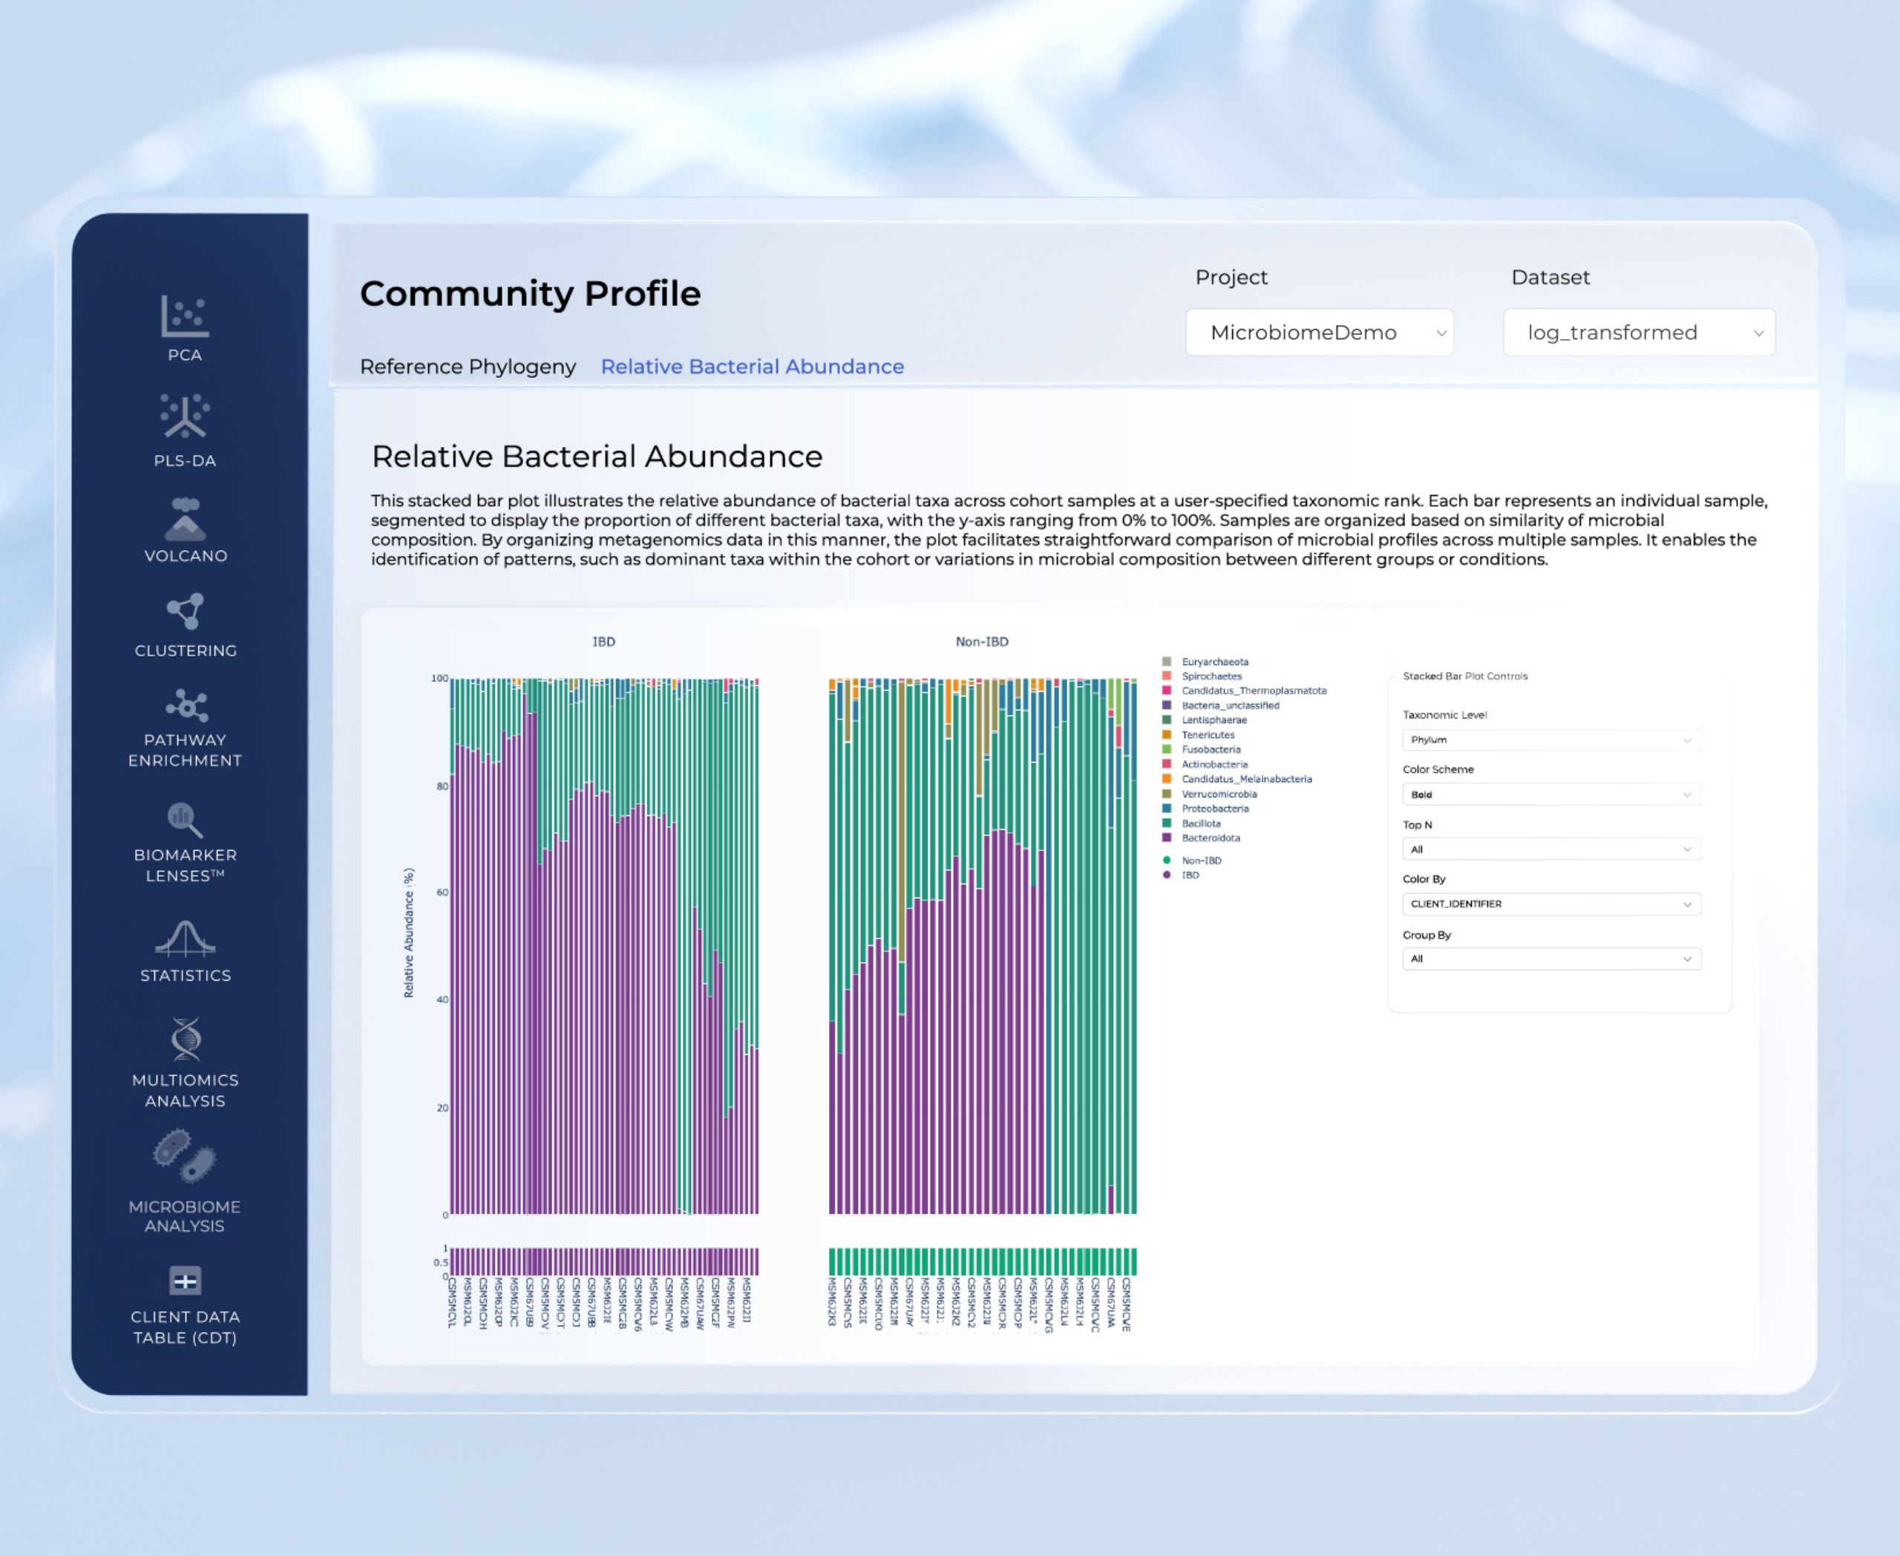
Task: Switch to the Reference Phylogeny tab
Action: (x=468, y=367)
